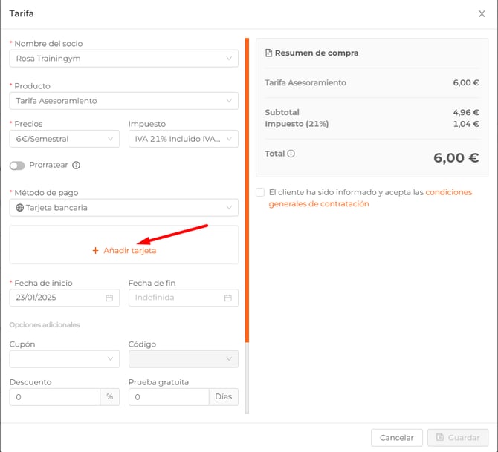Check the client accepts conditions checkbox
The image size is (498, 452).
point(260,192)
